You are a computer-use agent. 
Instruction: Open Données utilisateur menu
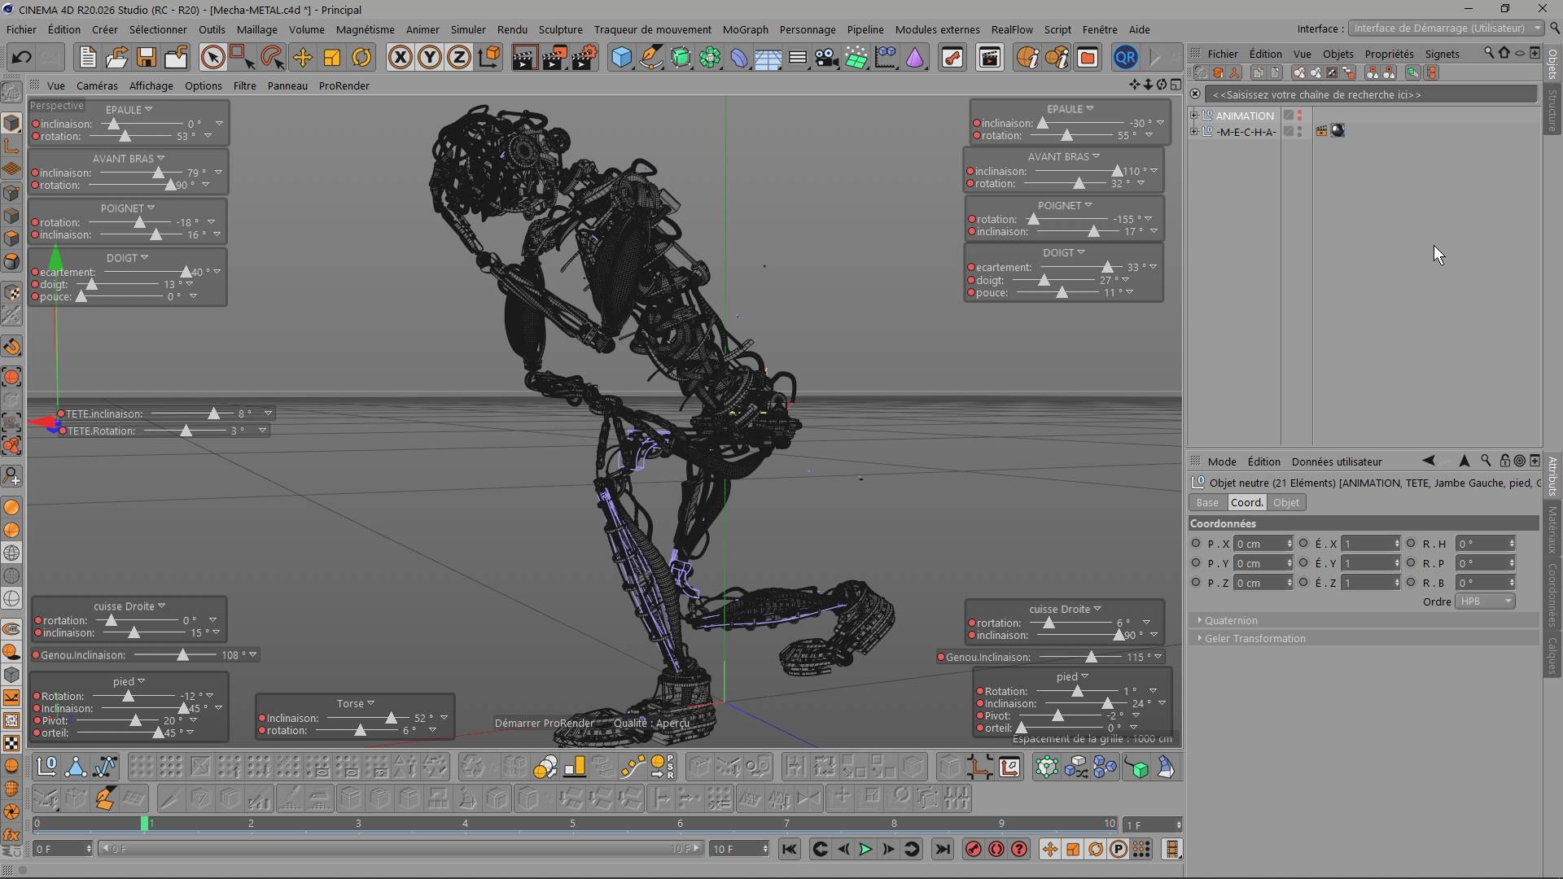(1337, 461)
